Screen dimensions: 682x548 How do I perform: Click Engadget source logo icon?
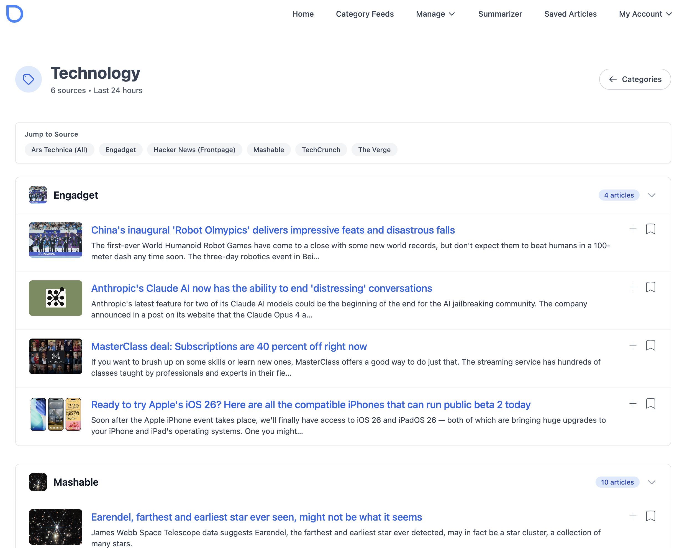[38, 195]
